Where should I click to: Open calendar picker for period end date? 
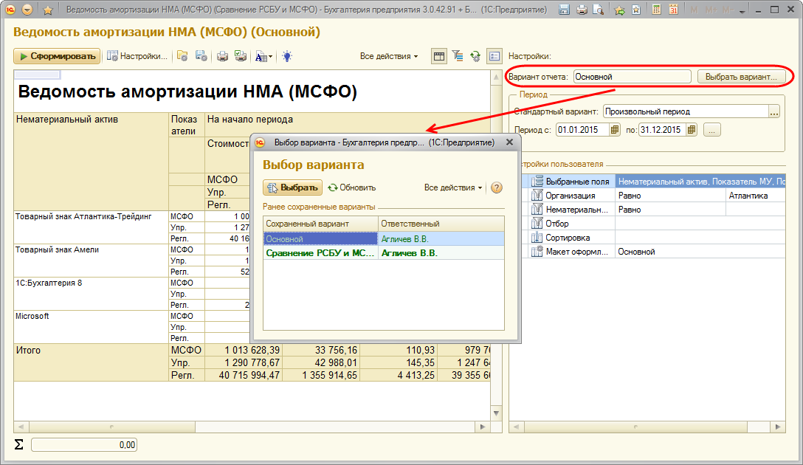click(692, 130)
